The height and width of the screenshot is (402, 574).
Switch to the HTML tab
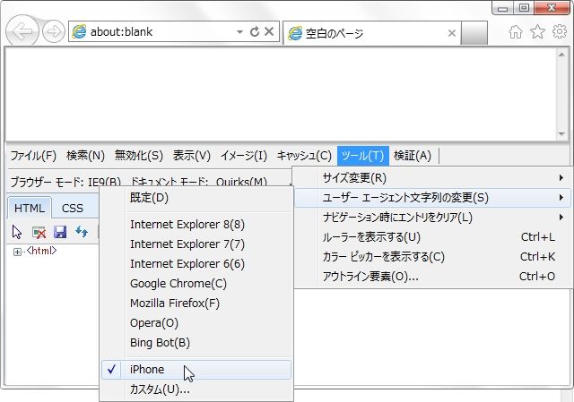pos(30,209)
